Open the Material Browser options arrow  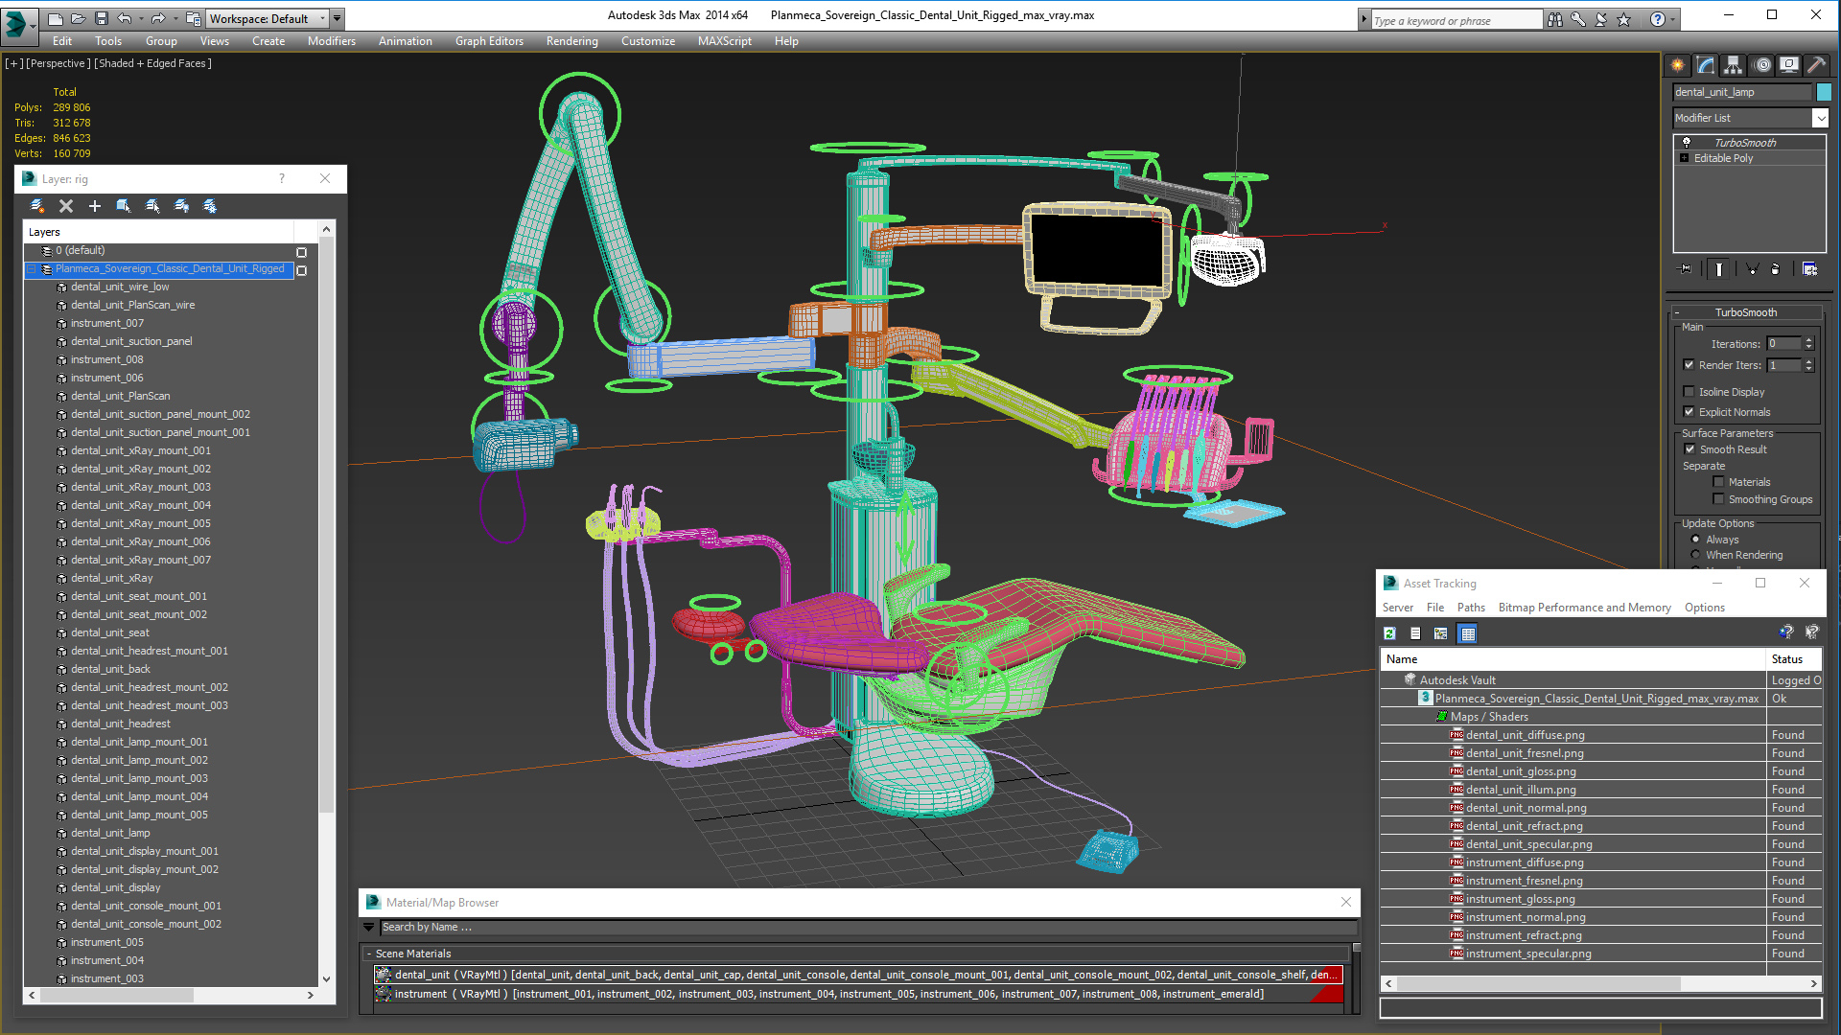[368, 927]
